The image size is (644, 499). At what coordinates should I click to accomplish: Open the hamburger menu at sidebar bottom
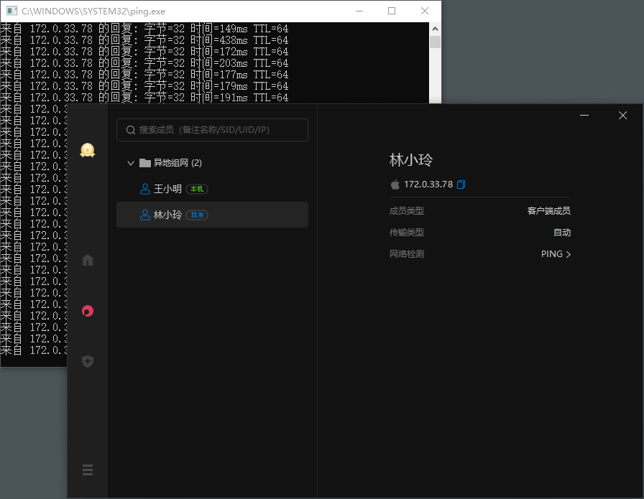pos(88,470)
